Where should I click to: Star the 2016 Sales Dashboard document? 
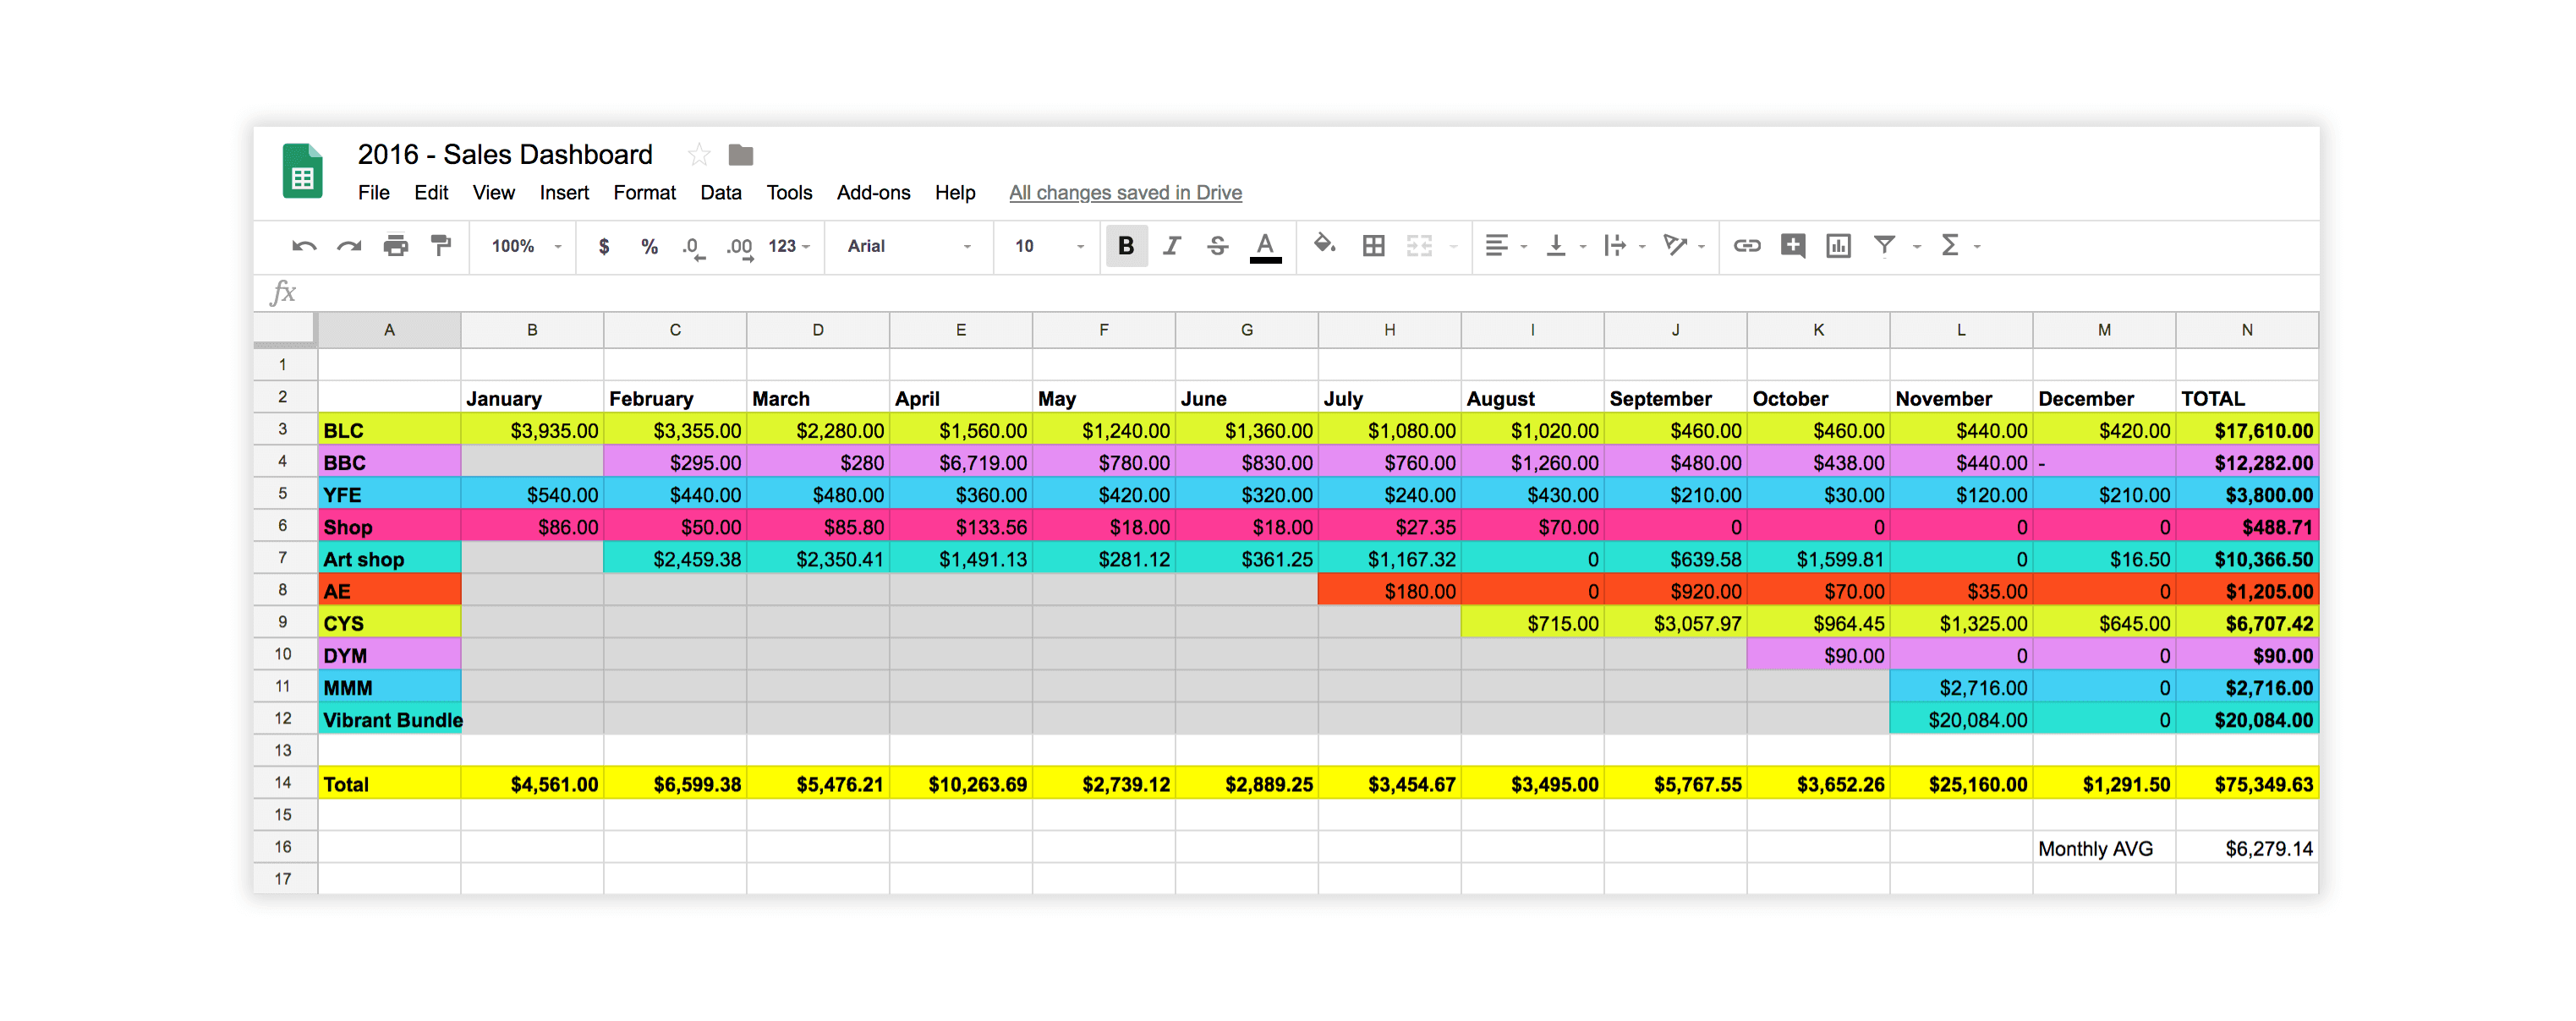(699, 155)
